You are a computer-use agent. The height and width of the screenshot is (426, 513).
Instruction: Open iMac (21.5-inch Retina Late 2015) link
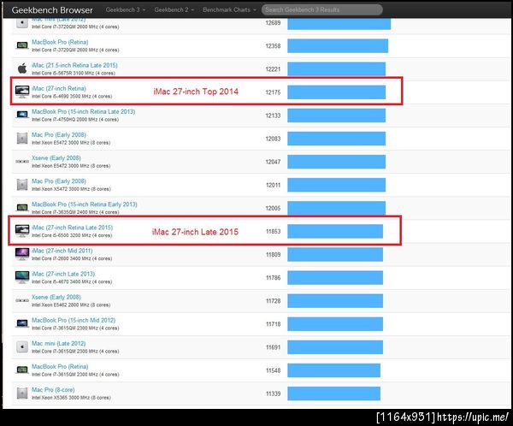74,66
